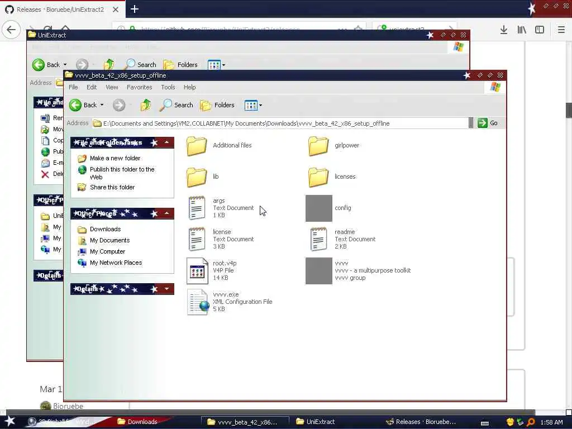Open Favorites menu in vvvv_beta window
The height and width of the screenshot is (429, 572).
click(x=139, y=87)
